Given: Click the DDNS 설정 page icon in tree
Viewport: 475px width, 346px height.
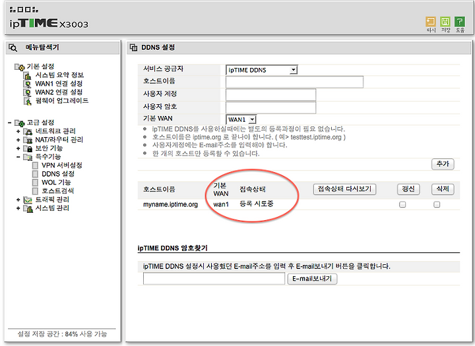Looking at the screenshot, I should coord(35,174).
